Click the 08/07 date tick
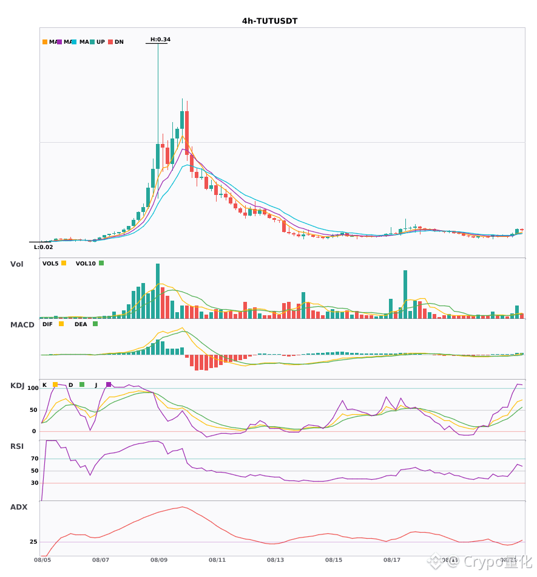537x577 pixels. pyautogui.click(x=101, y=560)
